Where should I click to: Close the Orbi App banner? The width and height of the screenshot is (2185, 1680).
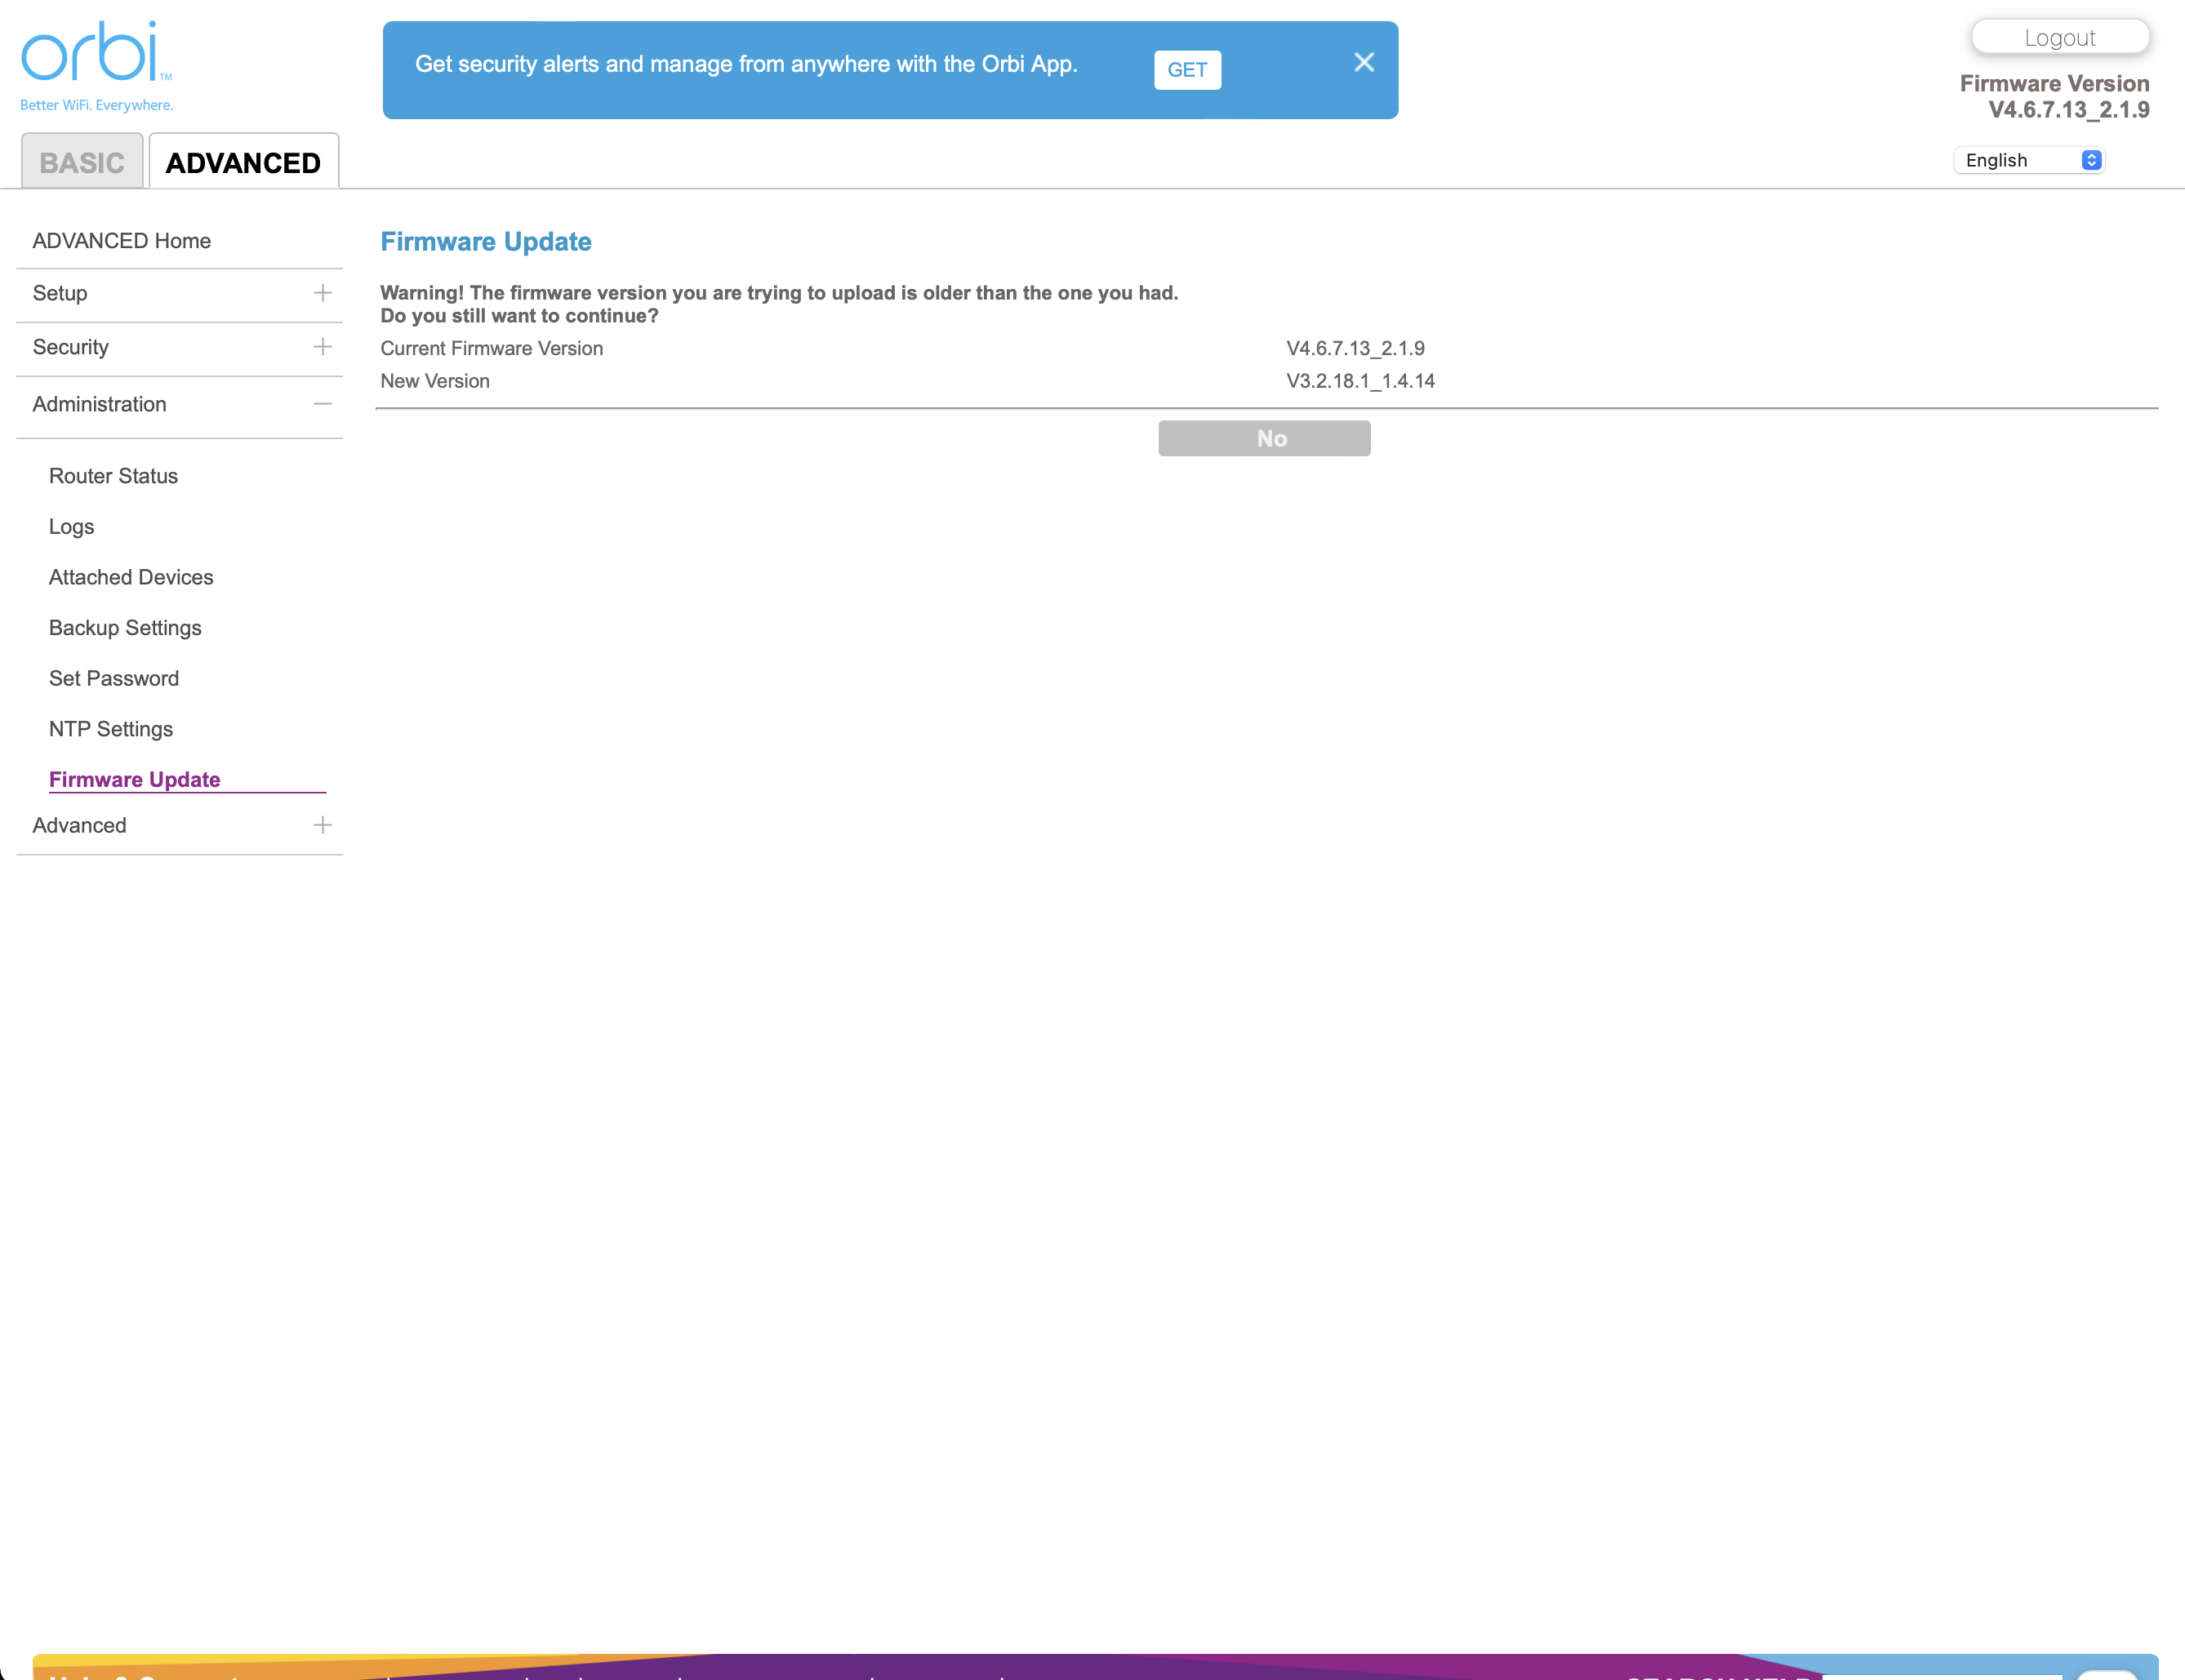[x=1363, y=62]
